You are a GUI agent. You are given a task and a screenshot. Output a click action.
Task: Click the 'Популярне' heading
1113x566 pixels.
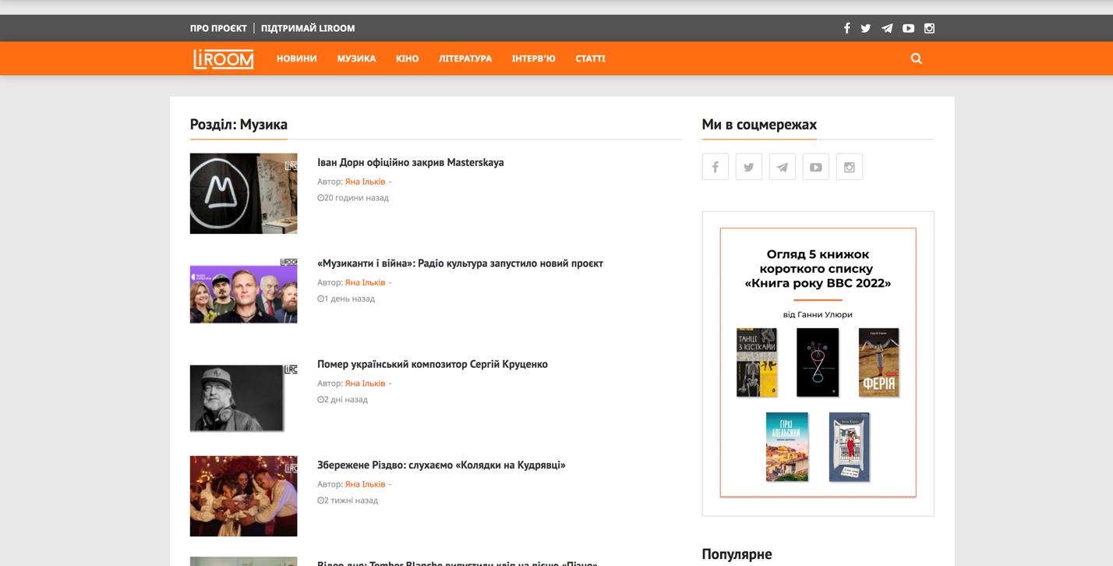(737, 554)
